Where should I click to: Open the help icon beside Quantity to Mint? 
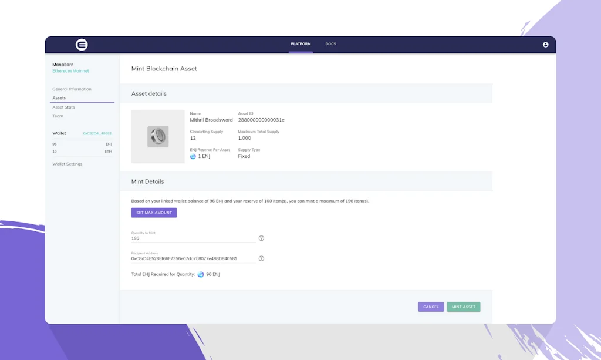coord(261,238)
